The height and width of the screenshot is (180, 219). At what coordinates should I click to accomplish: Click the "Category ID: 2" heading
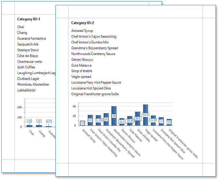[x=83, y=23]
